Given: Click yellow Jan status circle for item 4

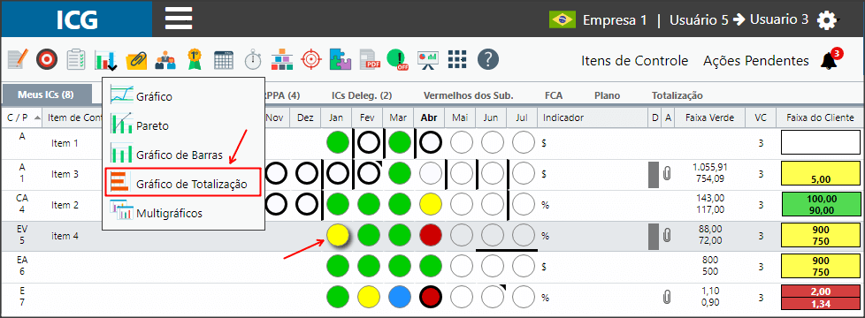Looking at the screenshot, I should pyautogui.click(x=338, y=236).
